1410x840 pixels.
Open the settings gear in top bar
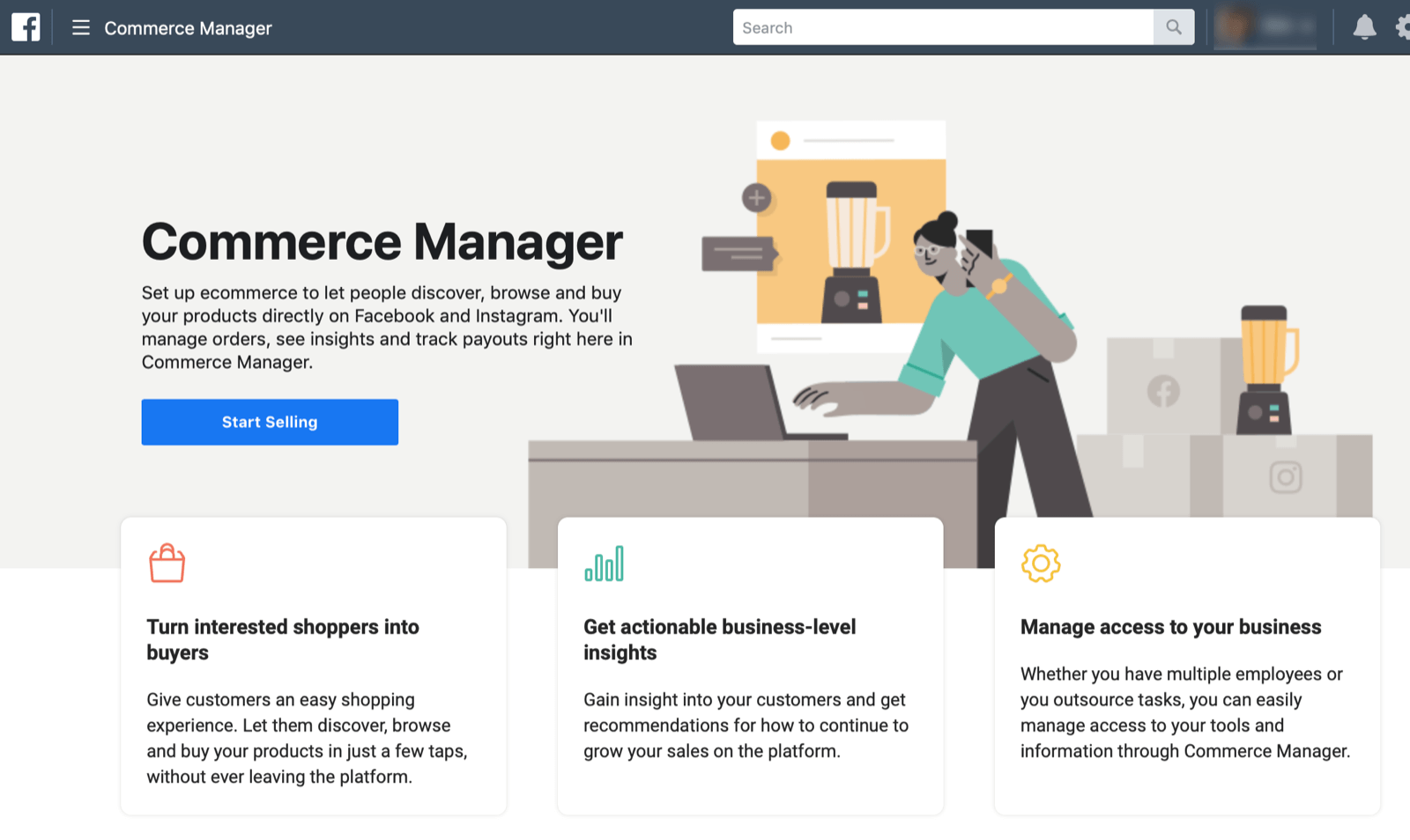1403,27
